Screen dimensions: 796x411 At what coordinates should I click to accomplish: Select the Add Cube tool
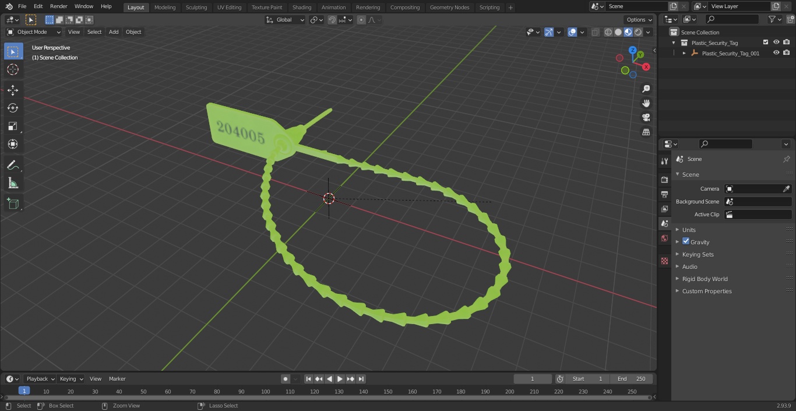point(13,203)
